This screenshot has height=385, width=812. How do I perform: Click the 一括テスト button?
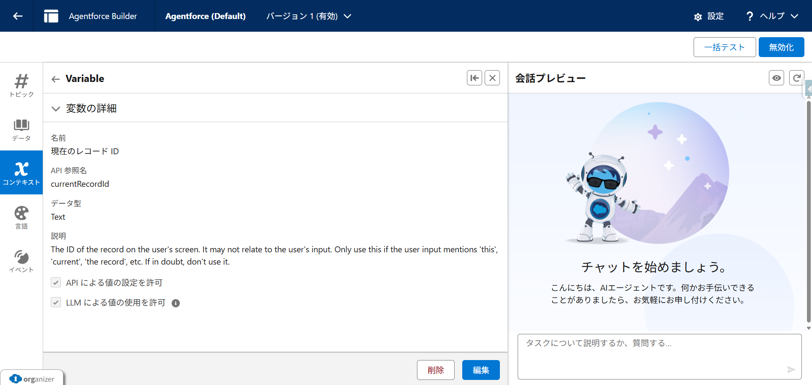tap(724, 47)
